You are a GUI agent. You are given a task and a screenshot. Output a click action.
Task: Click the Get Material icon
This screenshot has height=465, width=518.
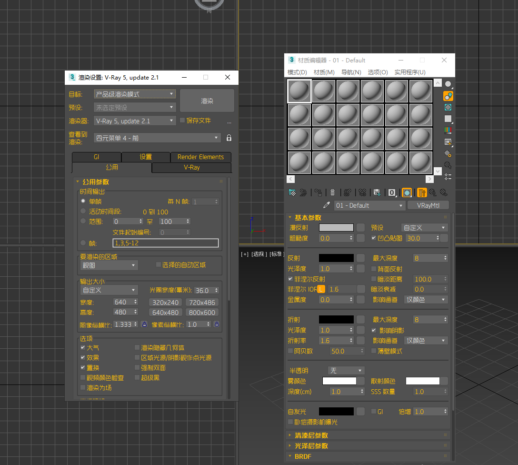point(292,192)
